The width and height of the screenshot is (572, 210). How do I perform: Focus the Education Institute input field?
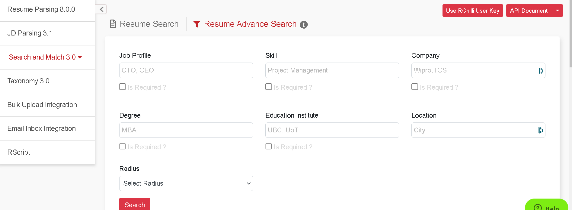332,130
